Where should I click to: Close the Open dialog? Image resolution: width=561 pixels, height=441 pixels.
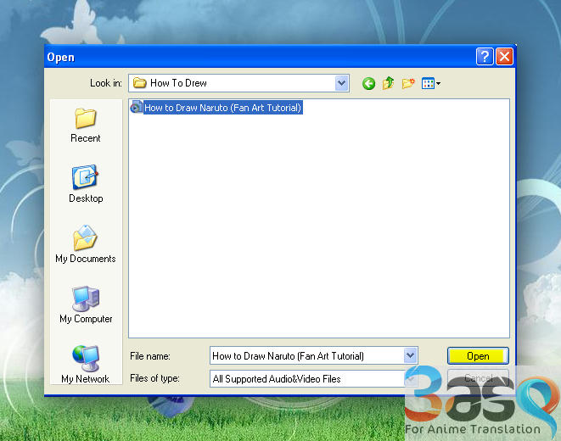click(504, 57)
